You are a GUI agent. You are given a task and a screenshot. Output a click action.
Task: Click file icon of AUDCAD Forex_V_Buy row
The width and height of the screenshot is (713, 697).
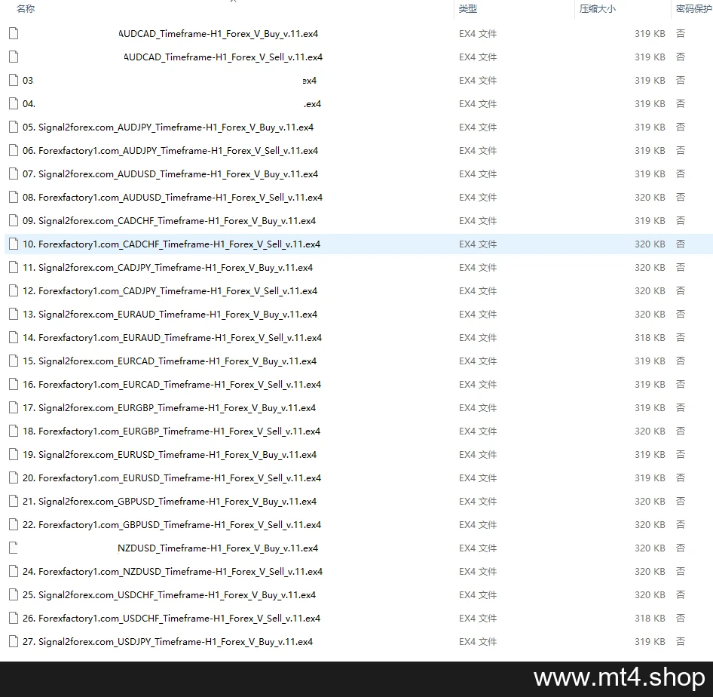(x=14, y=33)
